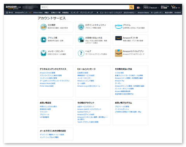Click the プロフィール link under お買い物設定
Screen dimensions: 186x147
tap(45, 115)
